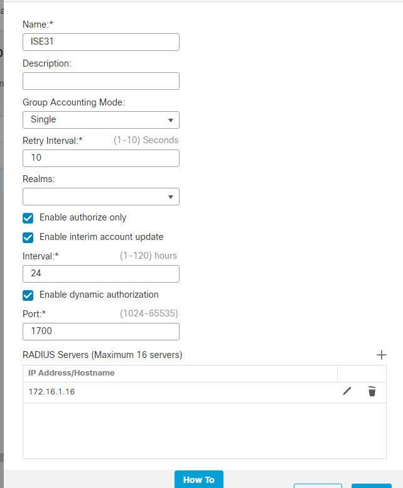Click the RADIUS Servers (Maximum 16 servers) heading
The image size is (403, 488).
[x=102, y=355]
